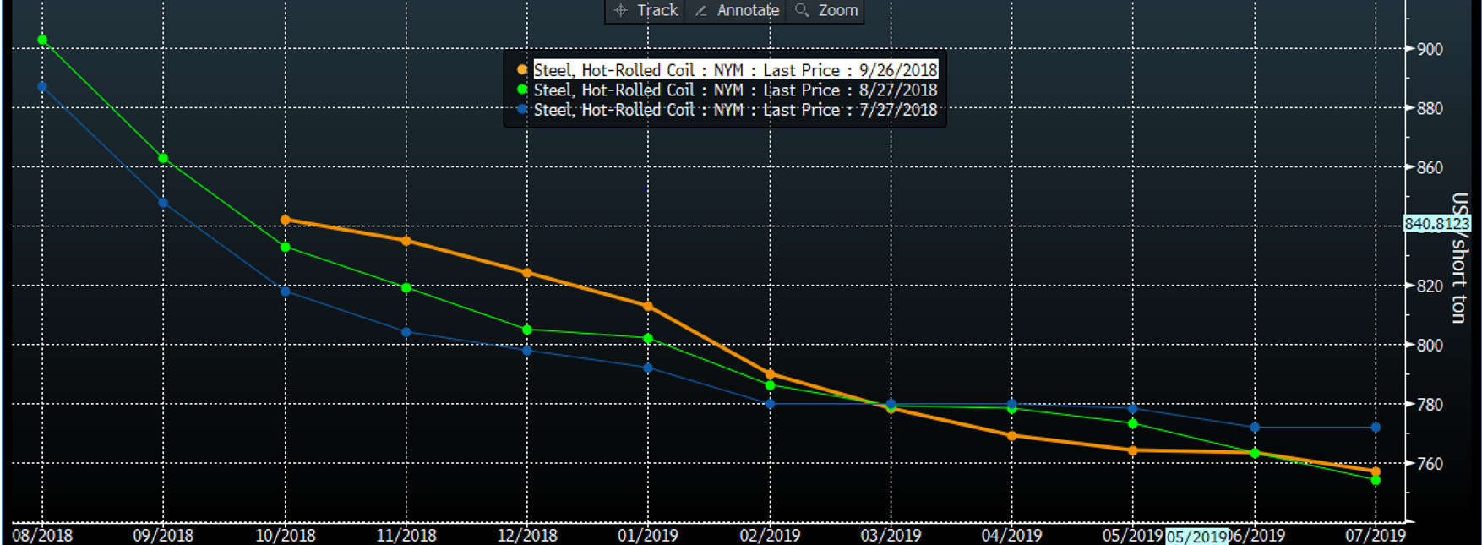Click orange legend dot for 9/26/2018 series
1482x545 pixels.
coord(522,70)
